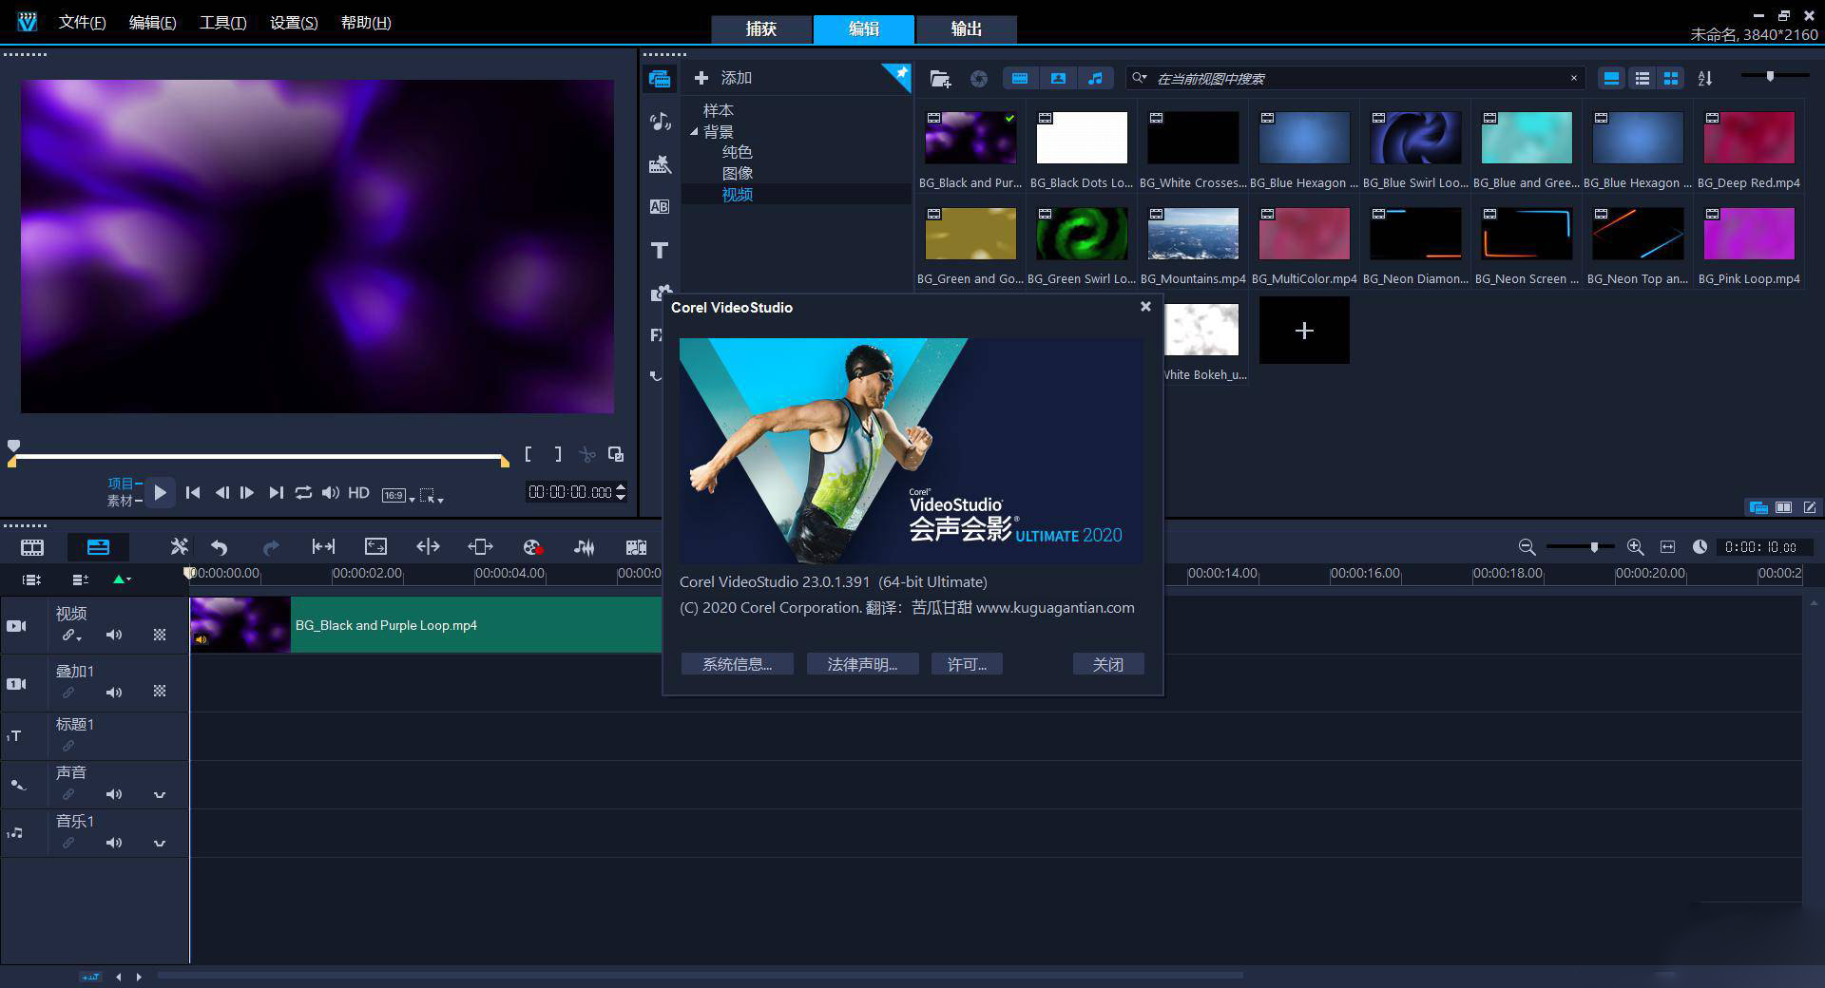Adjust the library thumbnail size slider

1770,76
